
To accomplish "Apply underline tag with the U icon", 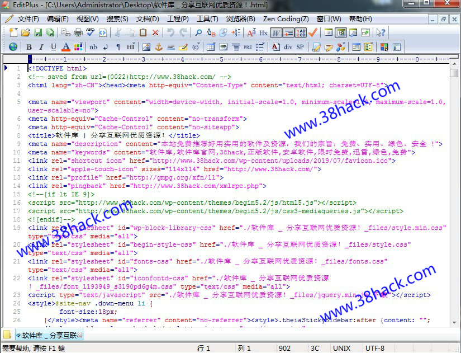I will click(54, 47).
